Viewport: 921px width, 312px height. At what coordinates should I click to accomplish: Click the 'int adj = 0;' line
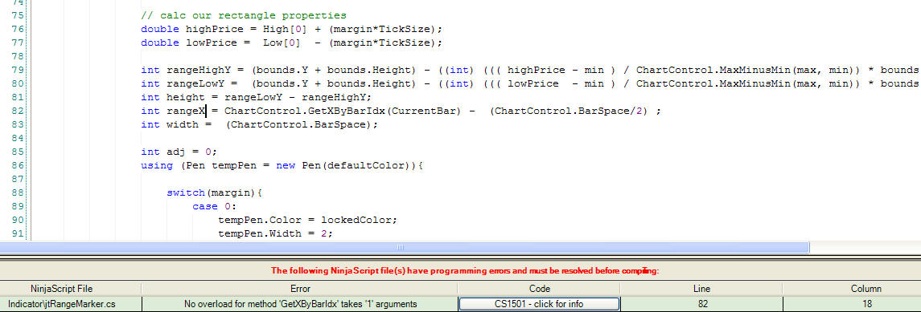point(179,152)
